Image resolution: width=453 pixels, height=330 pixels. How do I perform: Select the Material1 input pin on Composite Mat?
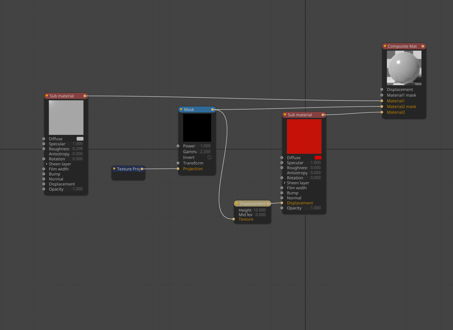pyautogui.click(x=382, y=101)
